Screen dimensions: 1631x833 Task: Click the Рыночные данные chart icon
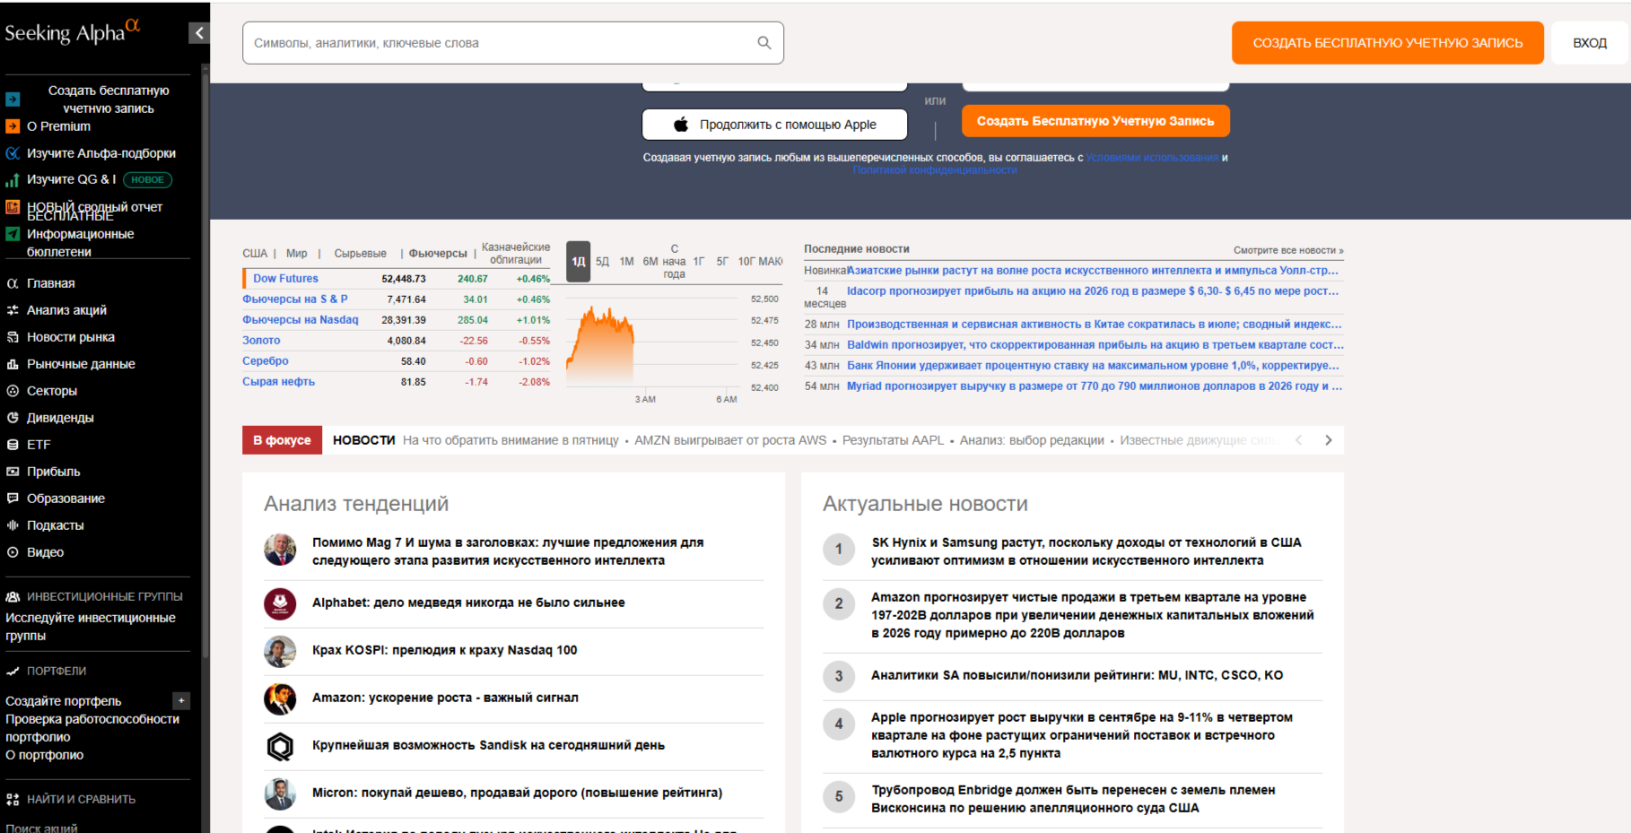(13, 364)
